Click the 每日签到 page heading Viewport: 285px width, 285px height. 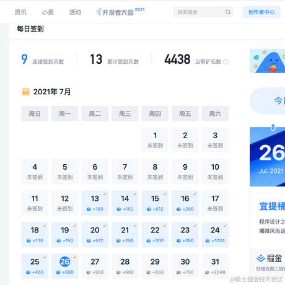point(30,29)
